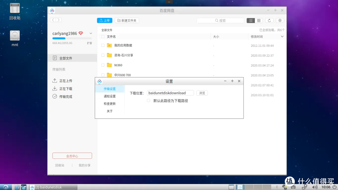Click the keyboard icon in system tray
338x190 pixels.
[293, 187]
